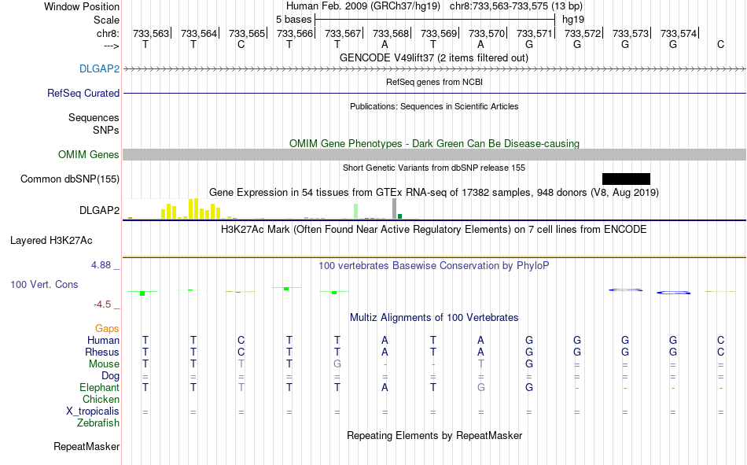Click the DLGAP2 GENCODE gene label
Viewport: 747px width, 465px height.
click(x=99, y=69)
